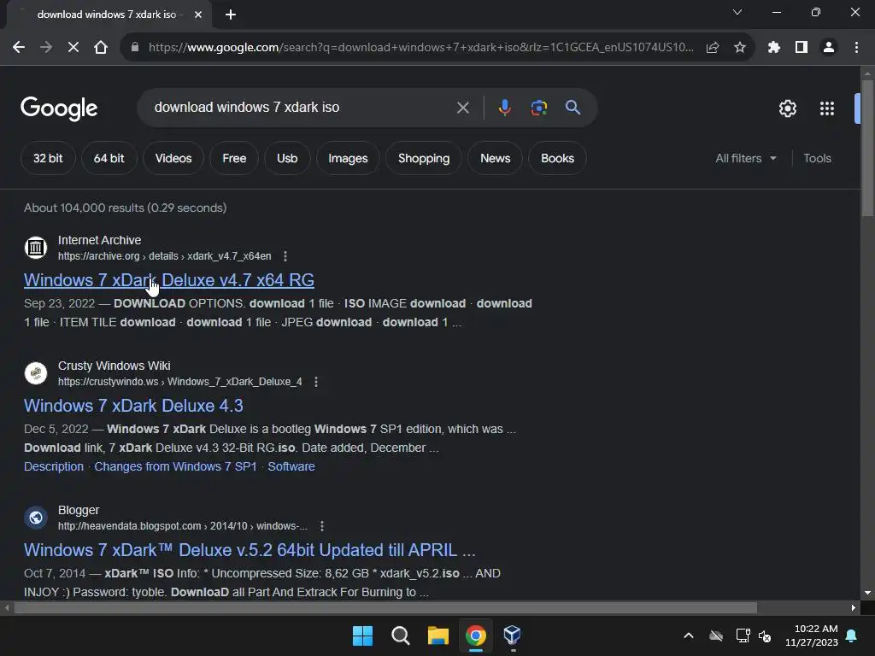Clear the Google search box text
This screenshot has height=656, width=875.
pos(462,108)
